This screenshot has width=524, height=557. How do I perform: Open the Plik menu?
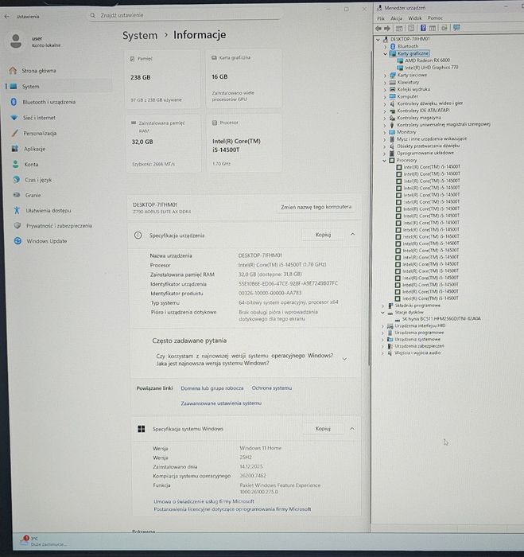point(381,18)
